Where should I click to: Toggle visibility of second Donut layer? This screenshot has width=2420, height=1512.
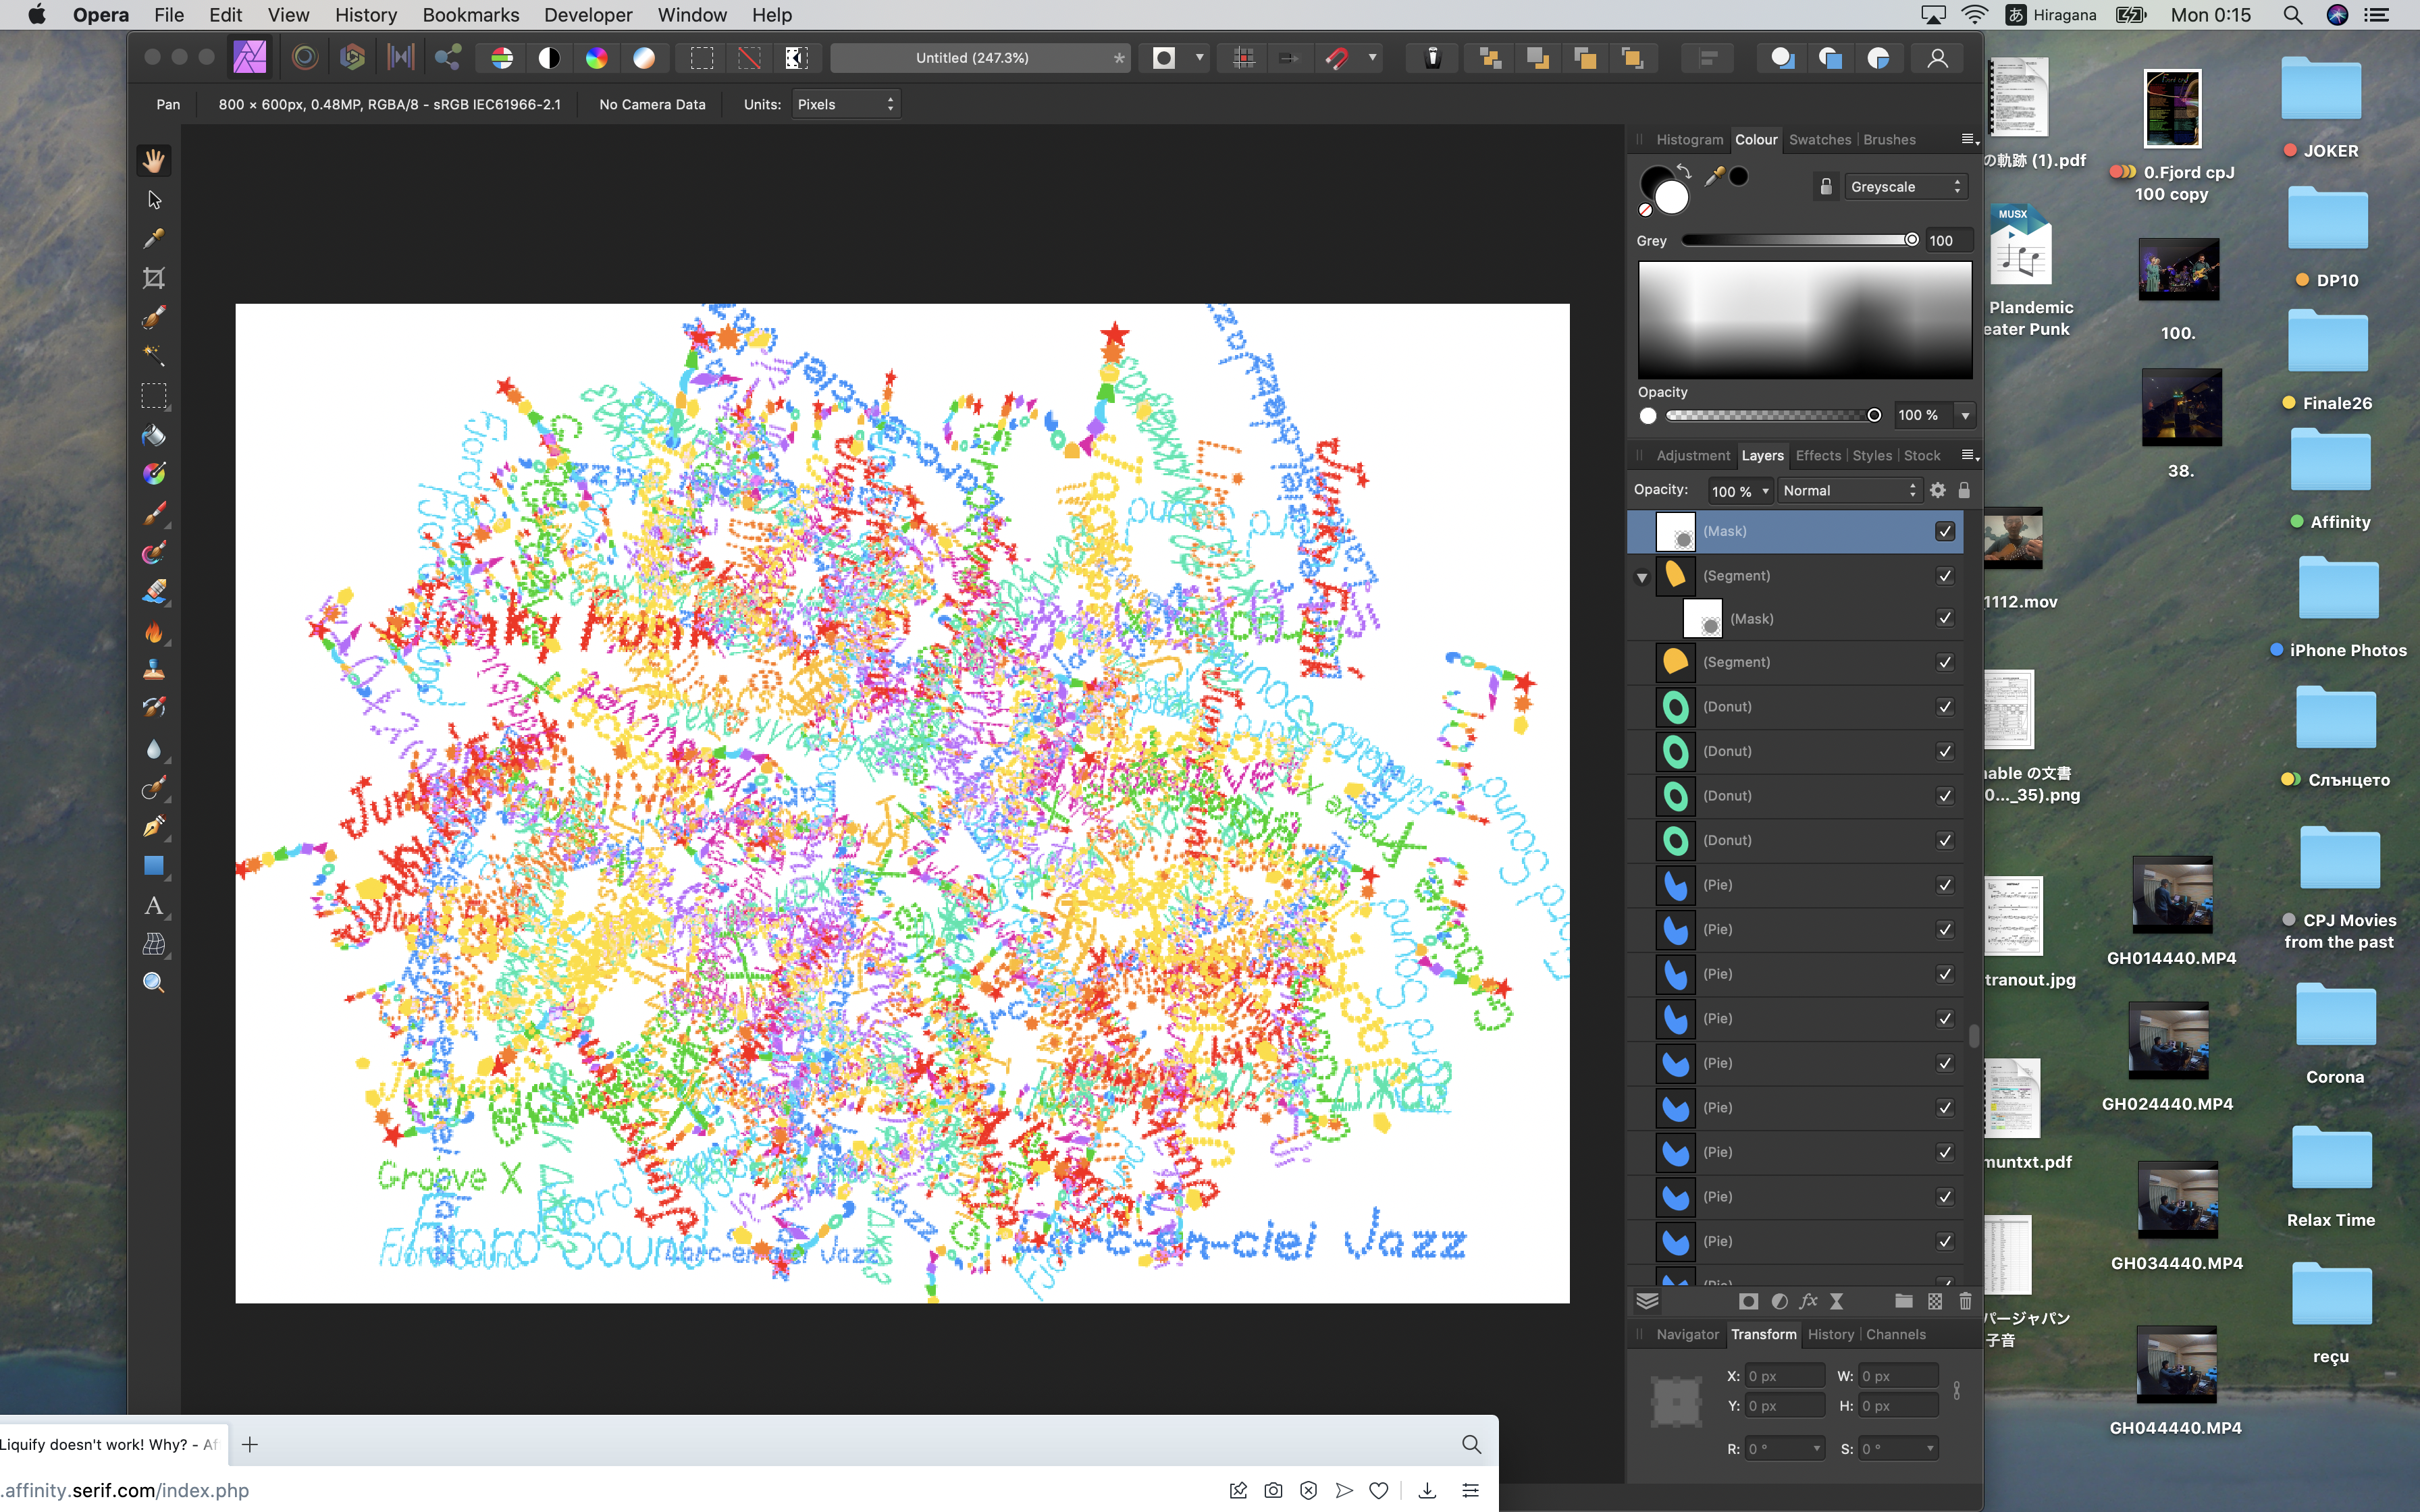click(x=1945, y=751)
